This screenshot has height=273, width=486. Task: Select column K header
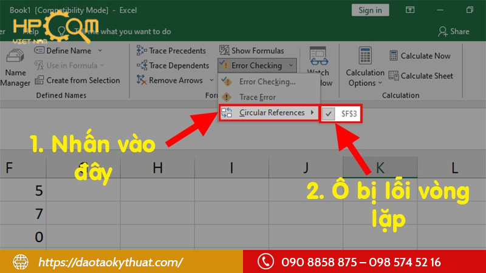click(380, 168)
